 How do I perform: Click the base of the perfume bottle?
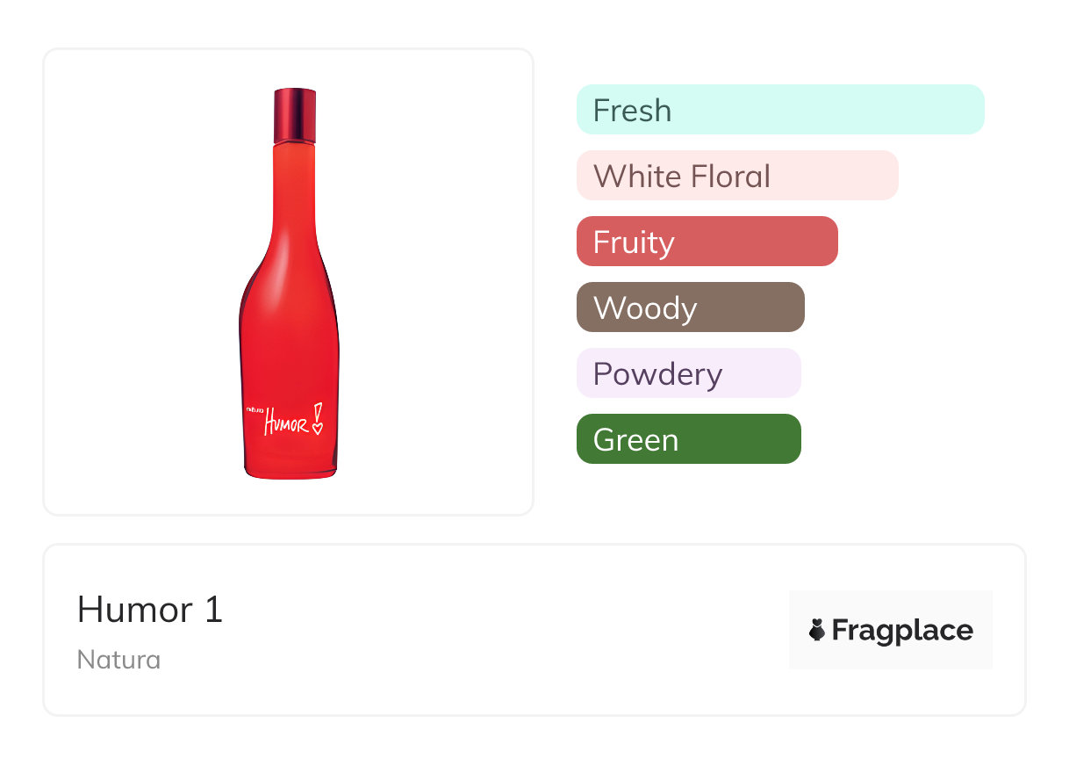pyautogui.click(x=291, y=471)
